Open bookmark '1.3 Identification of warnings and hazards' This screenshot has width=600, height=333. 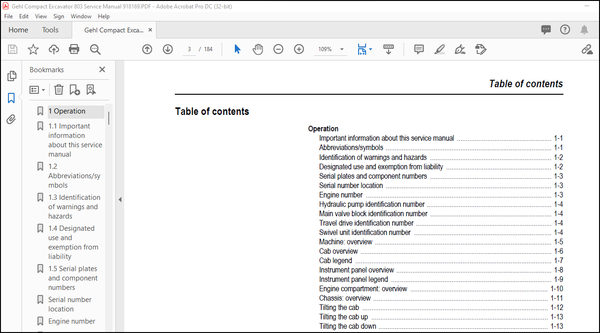pyautogui.click(x=74, y=206)
